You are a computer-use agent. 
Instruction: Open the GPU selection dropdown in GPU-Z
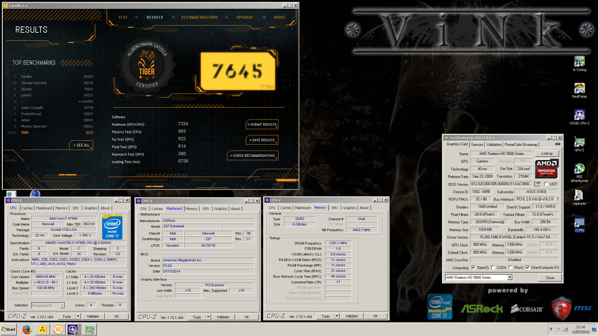[x=510, y=278]
